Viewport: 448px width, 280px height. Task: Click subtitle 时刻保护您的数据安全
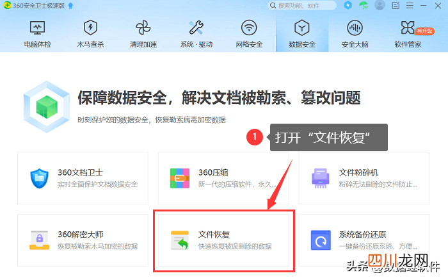click(x=113, y=120)
